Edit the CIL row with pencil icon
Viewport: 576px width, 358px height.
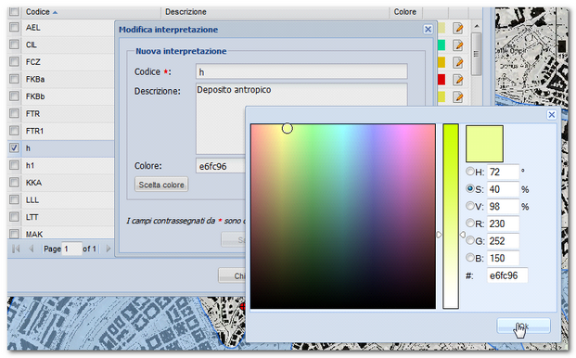(457, 45)
